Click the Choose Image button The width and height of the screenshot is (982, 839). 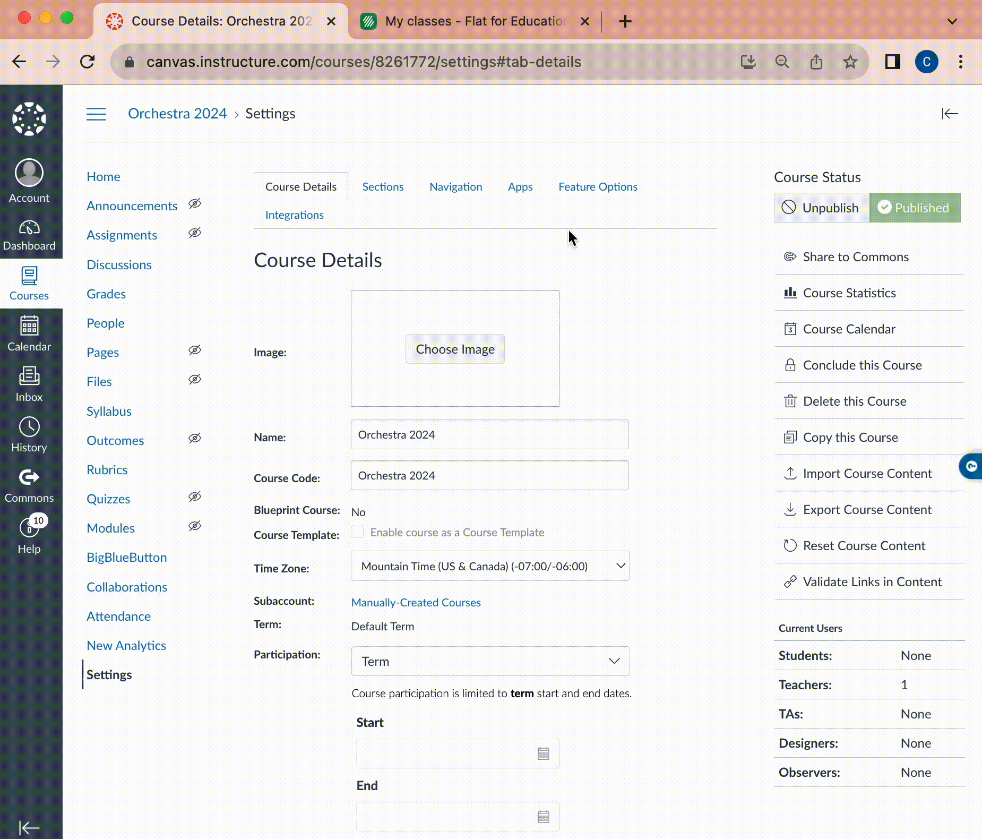455,349
